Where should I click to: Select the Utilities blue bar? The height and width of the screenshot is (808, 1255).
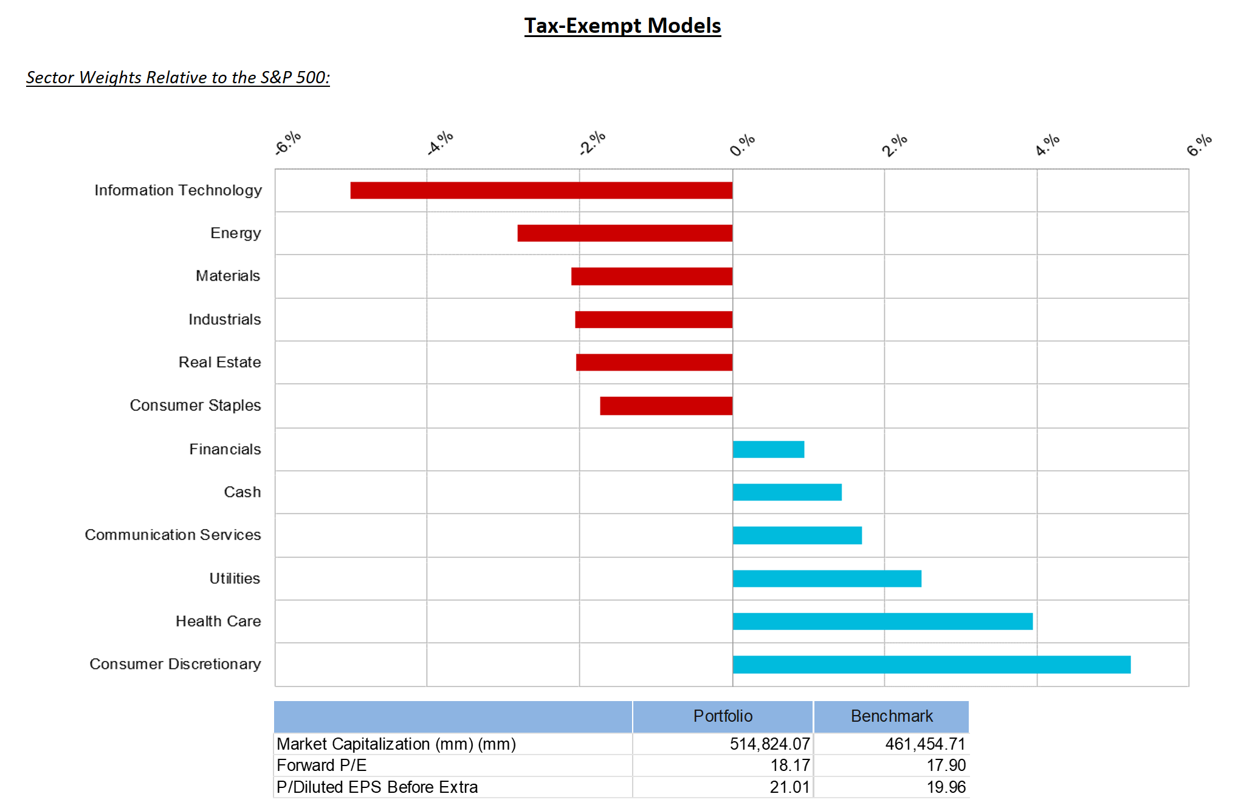[827, 578]
